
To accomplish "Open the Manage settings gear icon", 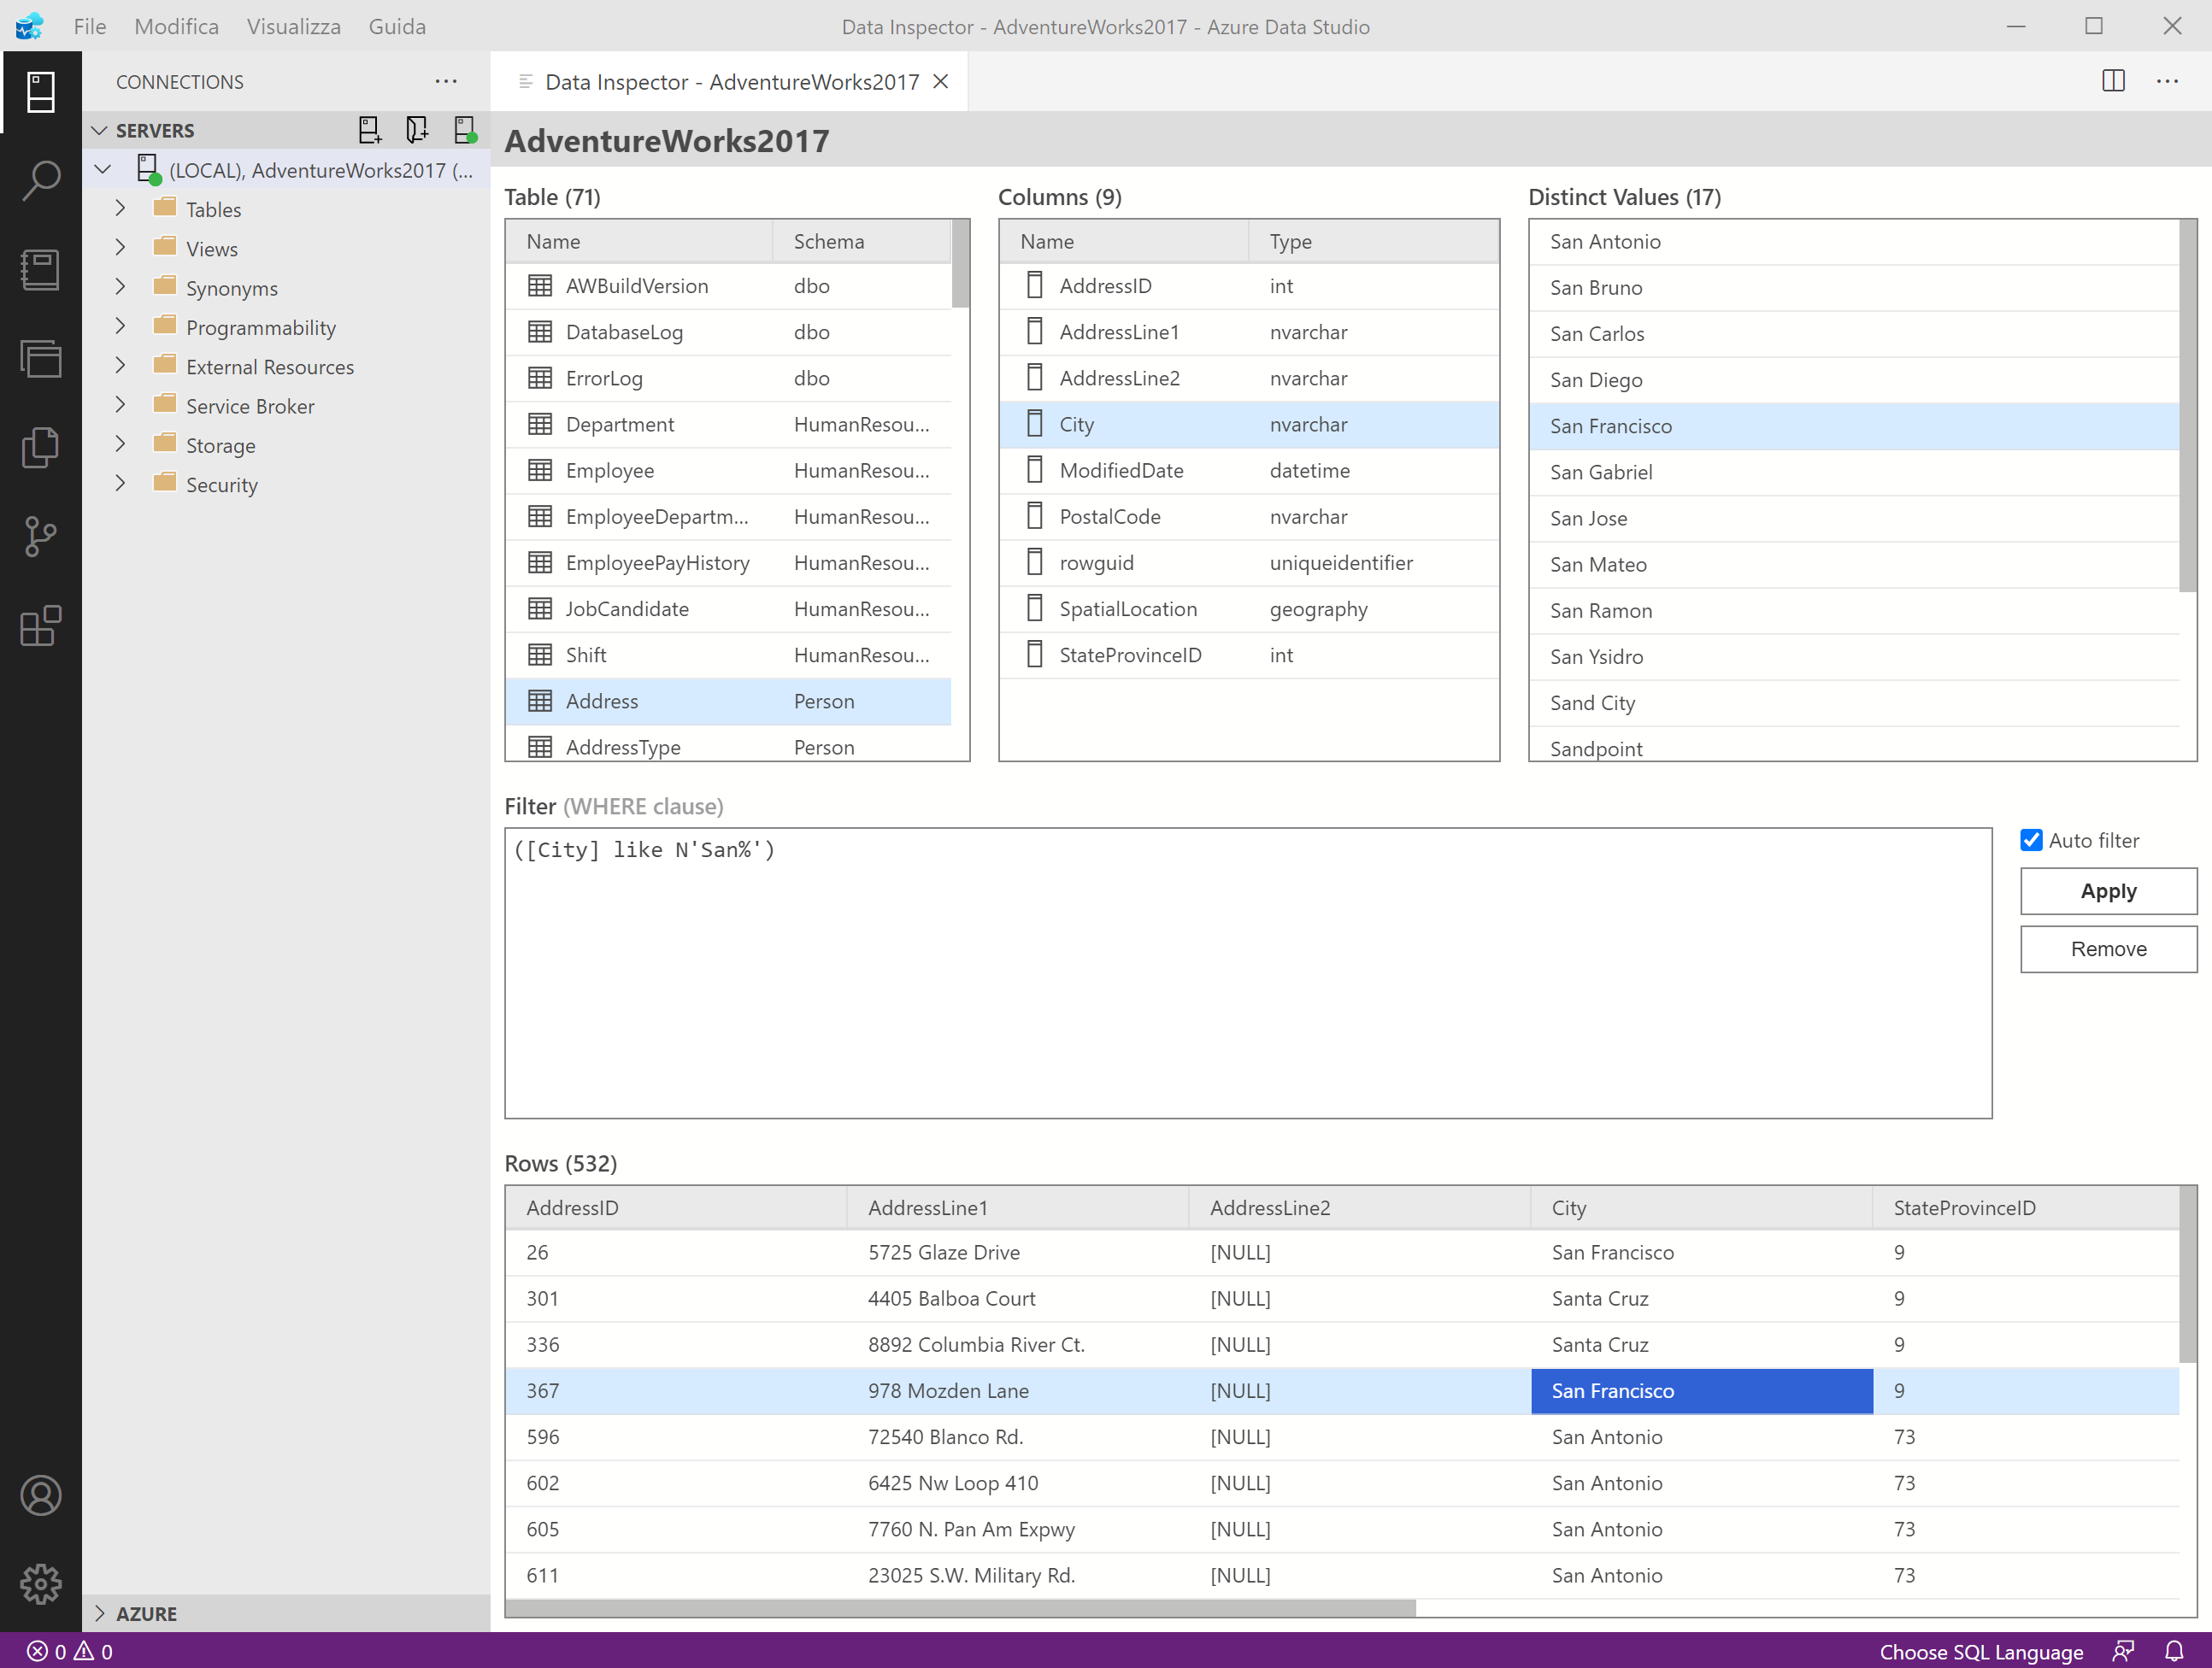I will (x=40, y=1583).
